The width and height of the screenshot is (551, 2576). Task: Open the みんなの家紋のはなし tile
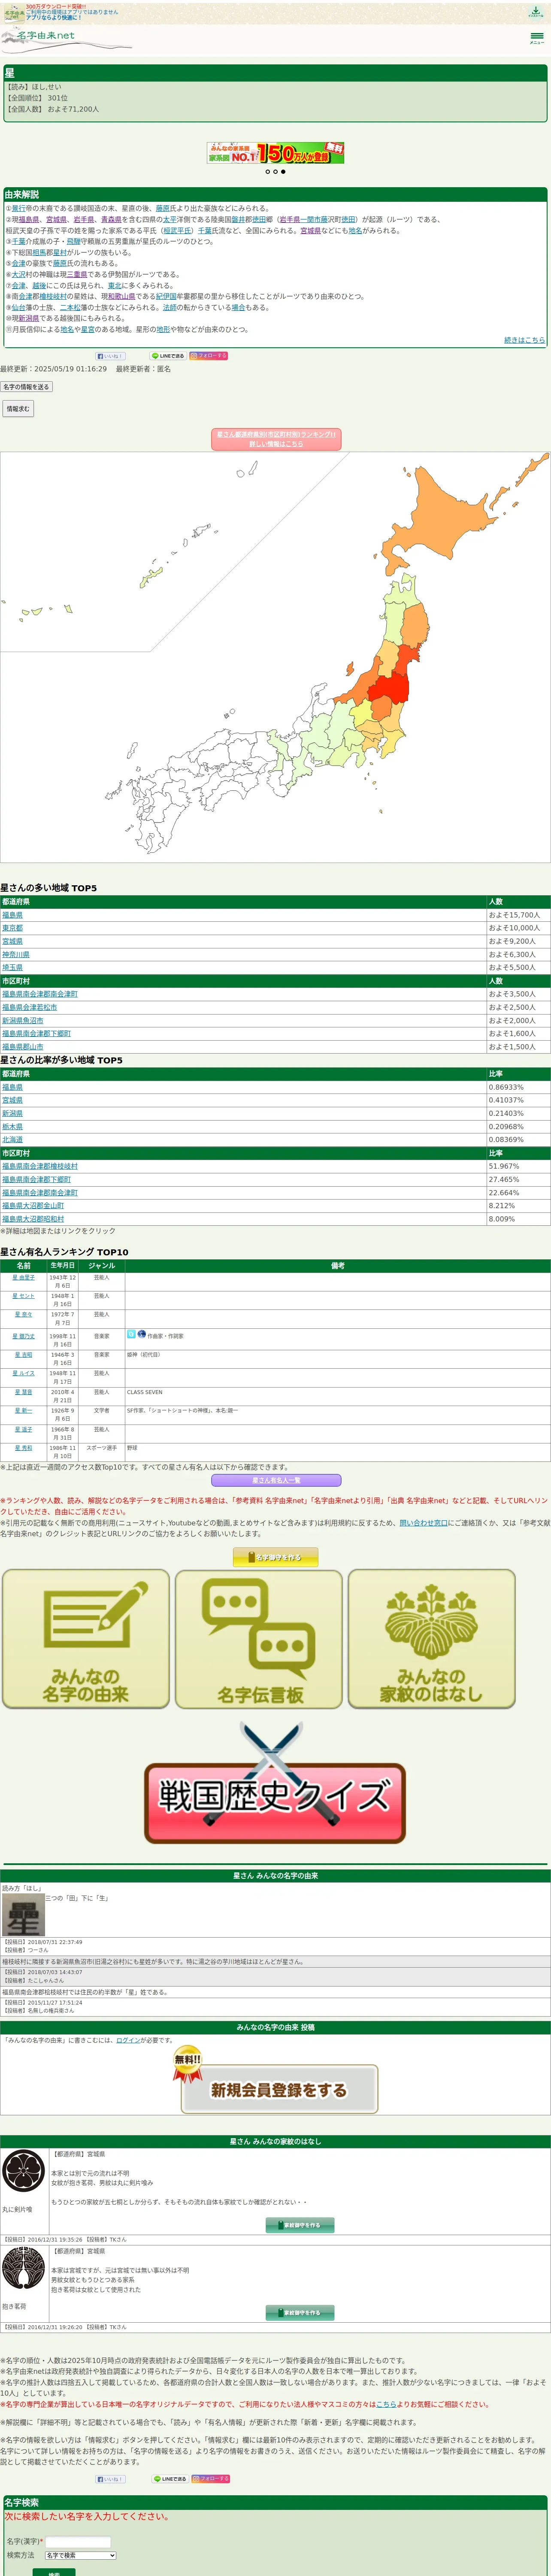click(x=432, y=1639)
